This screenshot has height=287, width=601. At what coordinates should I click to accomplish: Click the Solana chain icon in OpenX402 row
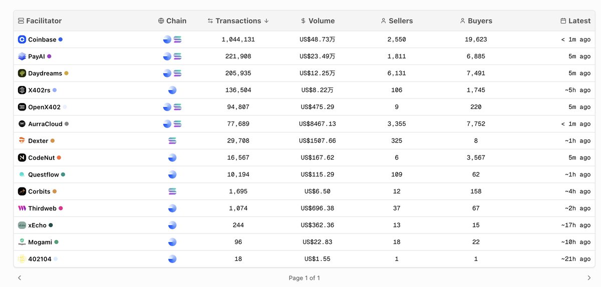(177, 107)
